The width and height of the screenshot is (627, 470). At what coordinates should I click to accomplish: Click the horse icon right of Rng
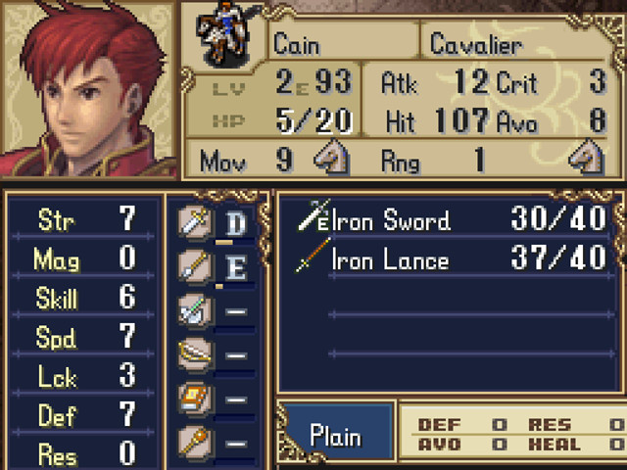point(586,158)
